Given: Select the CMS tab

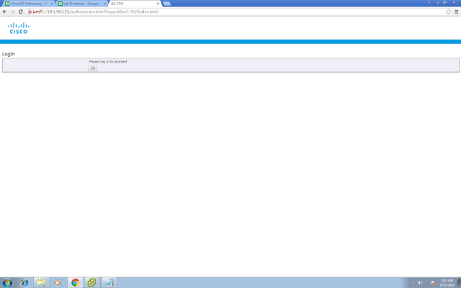Looking at the screenshot, I should click(x=134, y=4).
